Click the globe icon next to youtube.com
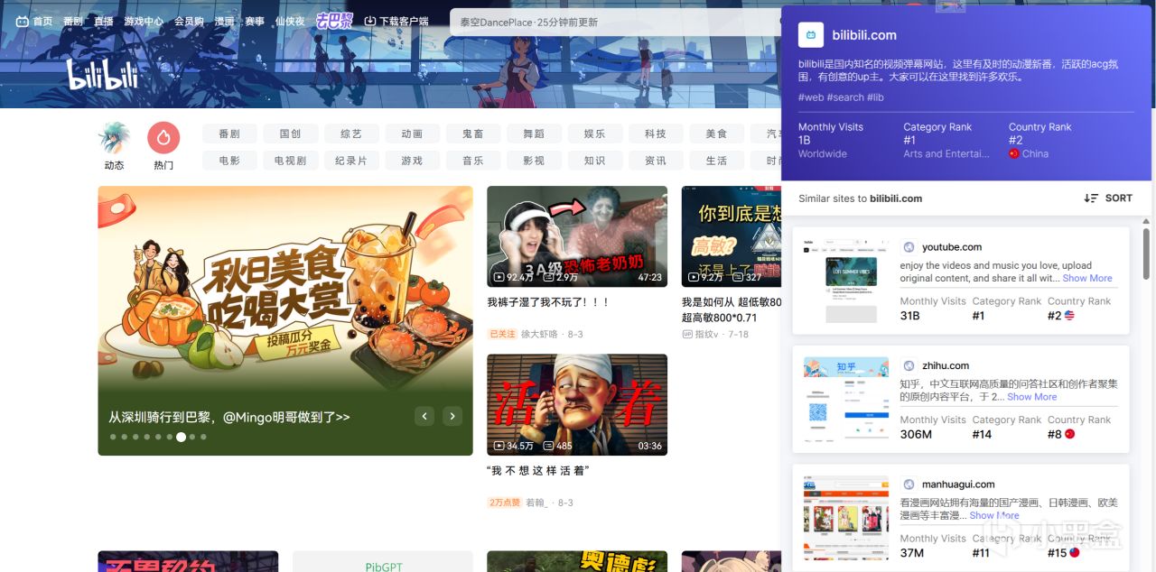The width and height of the screenshot is (1156, 572). [909, 247]
